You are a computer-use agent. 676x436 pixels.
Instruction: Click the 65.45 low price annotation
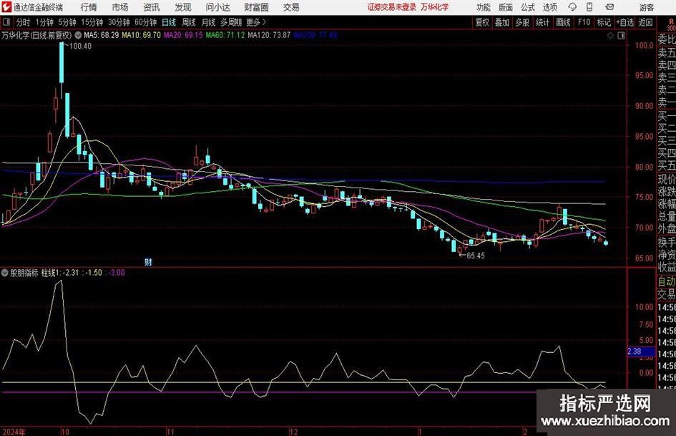(476, 256)
